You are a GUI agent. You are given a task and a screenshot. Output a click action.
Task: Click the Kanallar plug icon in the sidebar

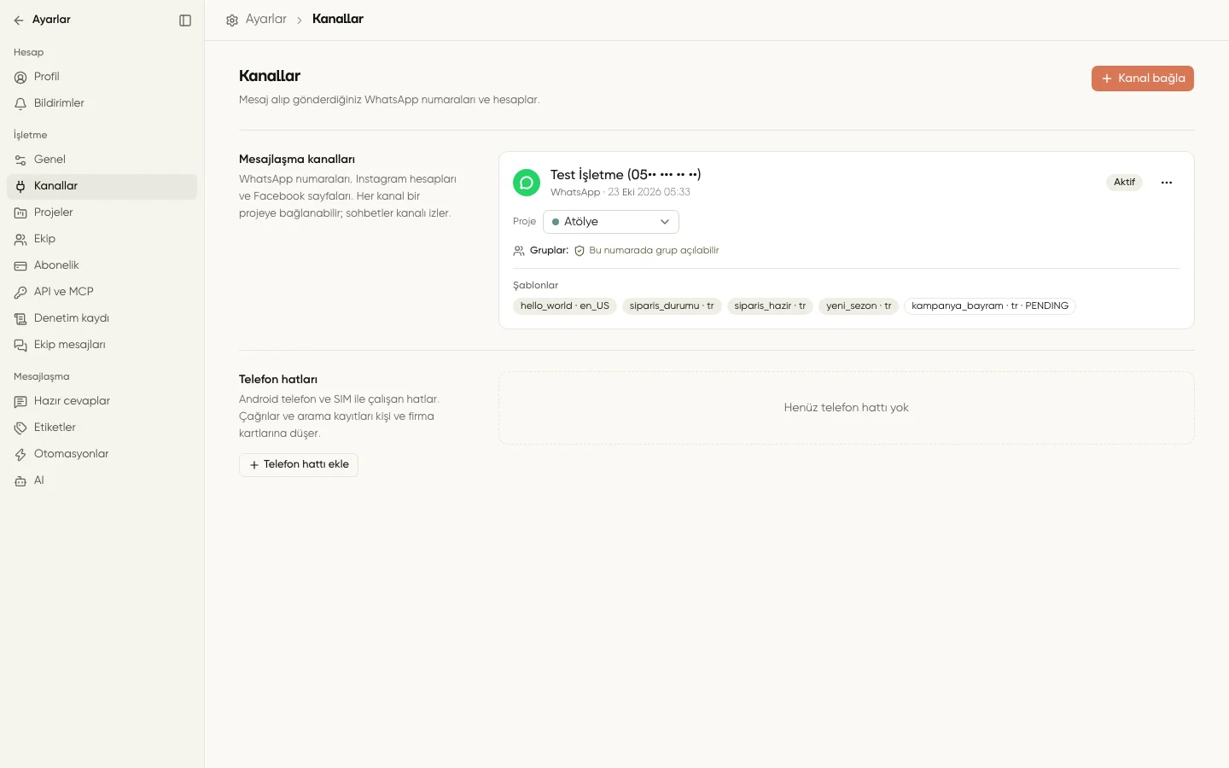20,186
